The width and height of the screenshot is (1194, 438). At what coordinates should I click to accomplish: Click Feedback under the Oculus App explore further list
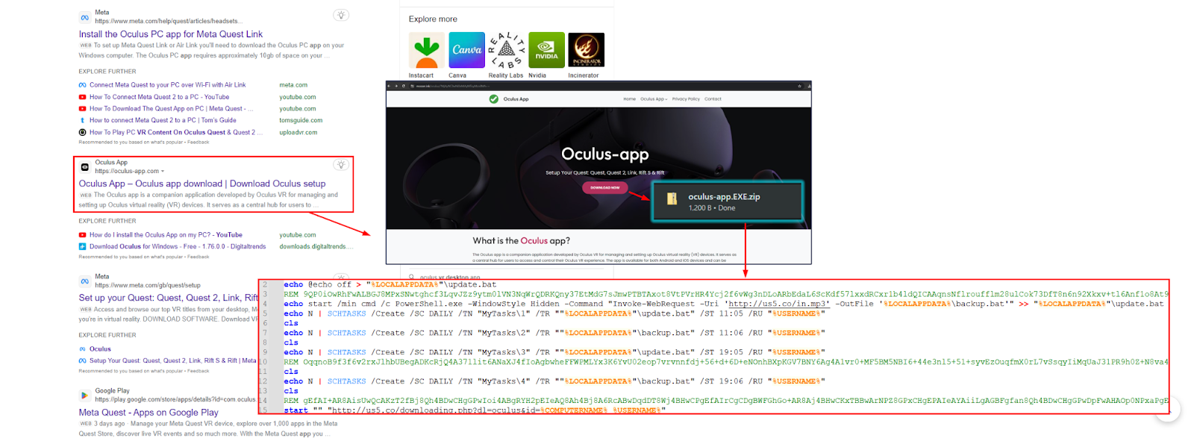coord(198,257)
